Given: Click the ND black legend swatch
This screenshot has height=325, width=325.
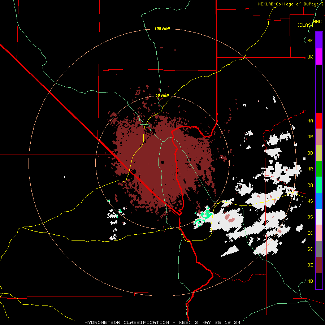Looking at the screenshot, I should pyautogui.click(x=319, y=281).
